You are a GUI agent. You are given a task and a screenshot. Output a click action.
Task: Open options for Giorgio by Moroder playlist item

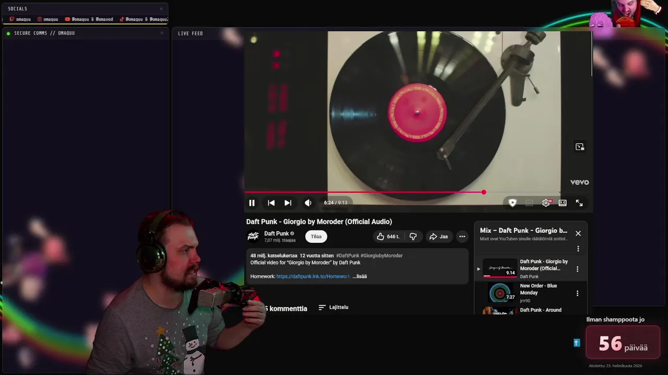click(577, 269)
